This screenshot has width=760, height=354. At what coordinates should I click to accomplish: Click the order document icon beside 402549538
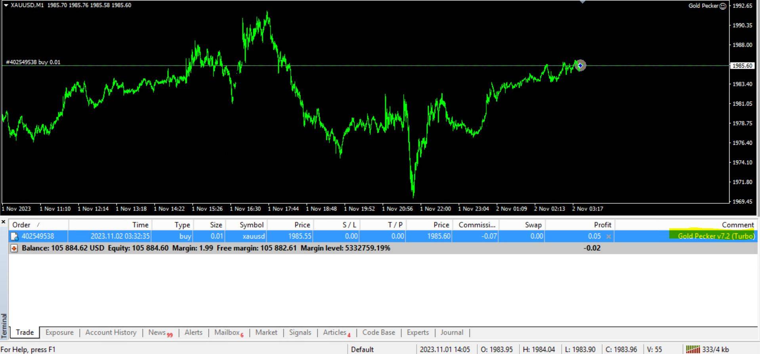[x=15, y=237]
